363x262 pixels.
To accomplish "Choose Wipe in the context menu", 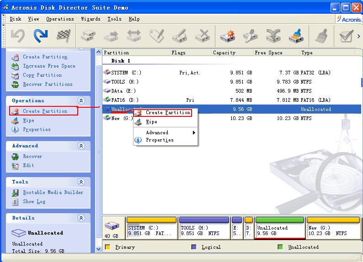I will (166, 122).
